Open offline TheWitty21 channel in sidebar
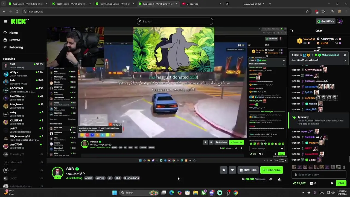 [x=23, y=154]
